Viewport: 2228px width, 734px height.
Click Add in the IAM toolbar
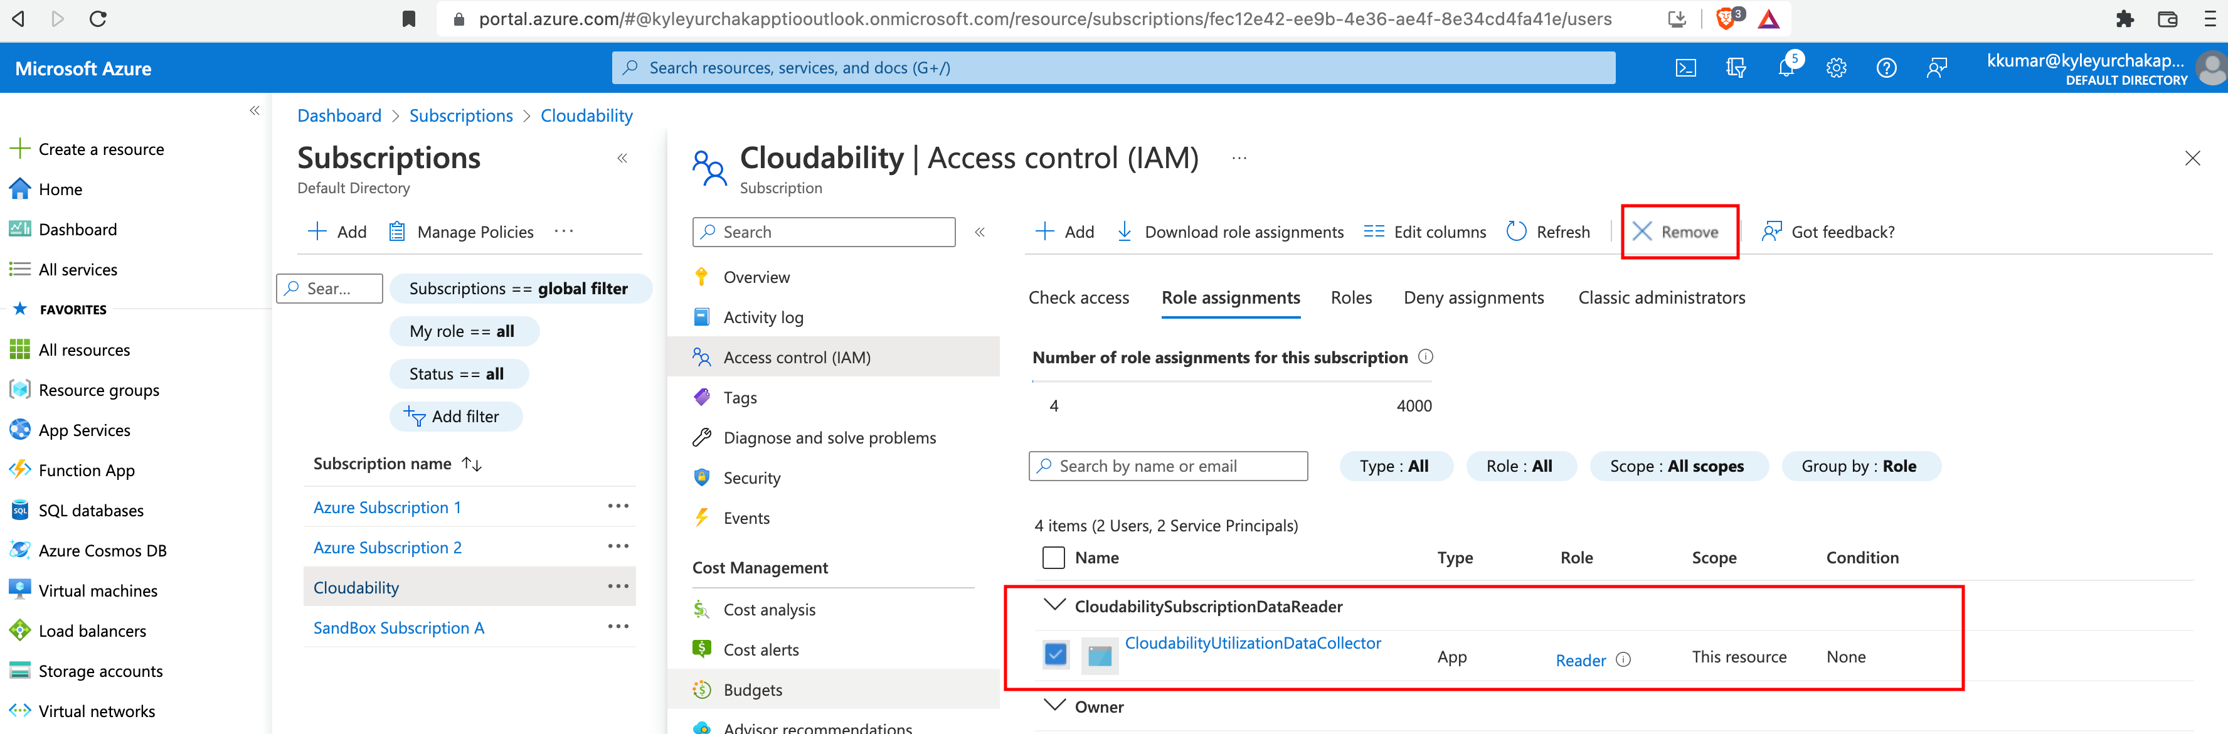(1064, 231)
